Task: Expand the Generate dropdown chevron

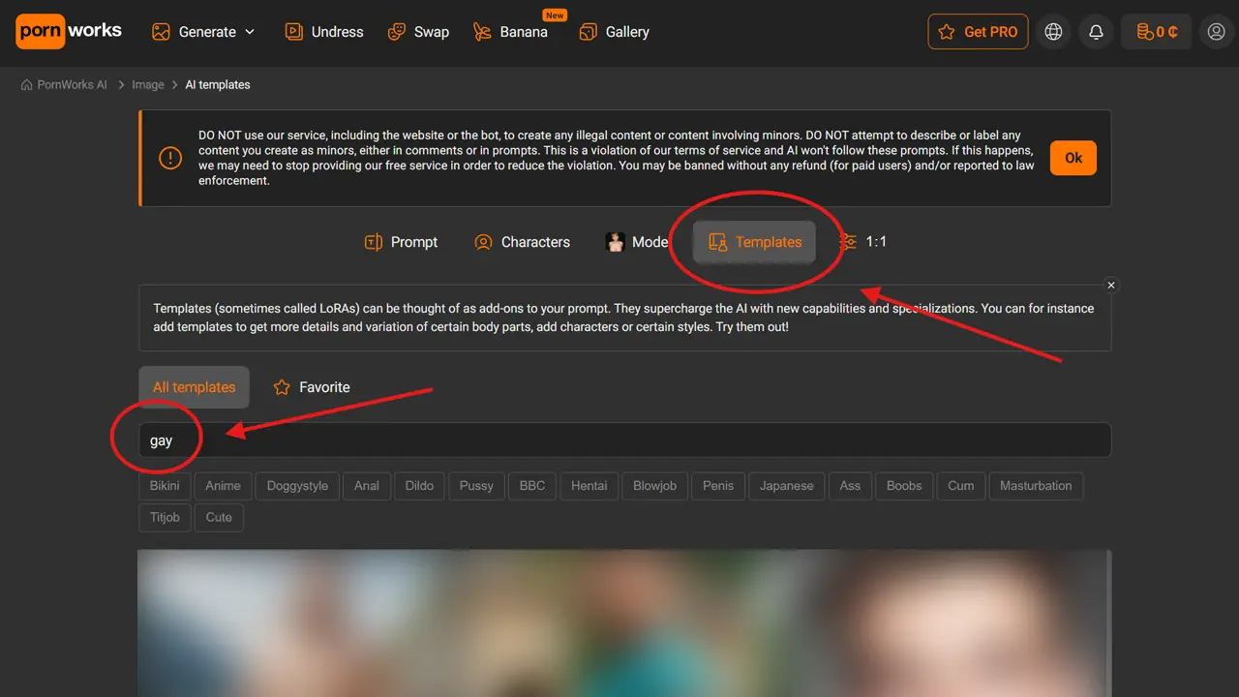Action: click(250, 32)
